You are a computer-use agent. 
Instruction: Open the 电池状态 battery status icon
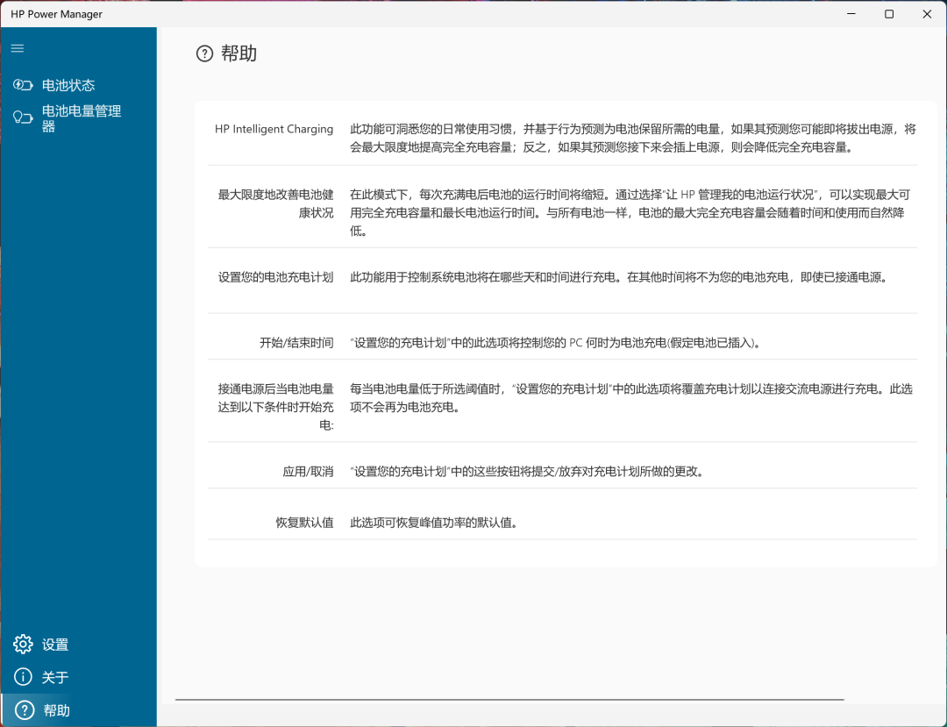pyautogui.click(x=23, y=85)
